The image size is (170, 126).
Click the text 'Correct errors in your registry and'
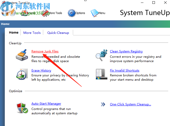point(135,57)
